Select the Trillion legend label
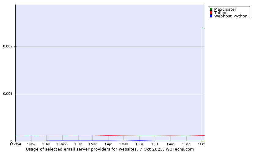 click(221, 13)
